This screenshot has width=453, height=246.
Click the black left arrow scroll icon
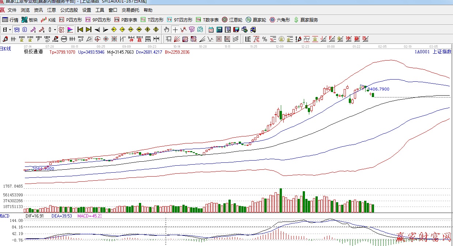click(97, 30)
